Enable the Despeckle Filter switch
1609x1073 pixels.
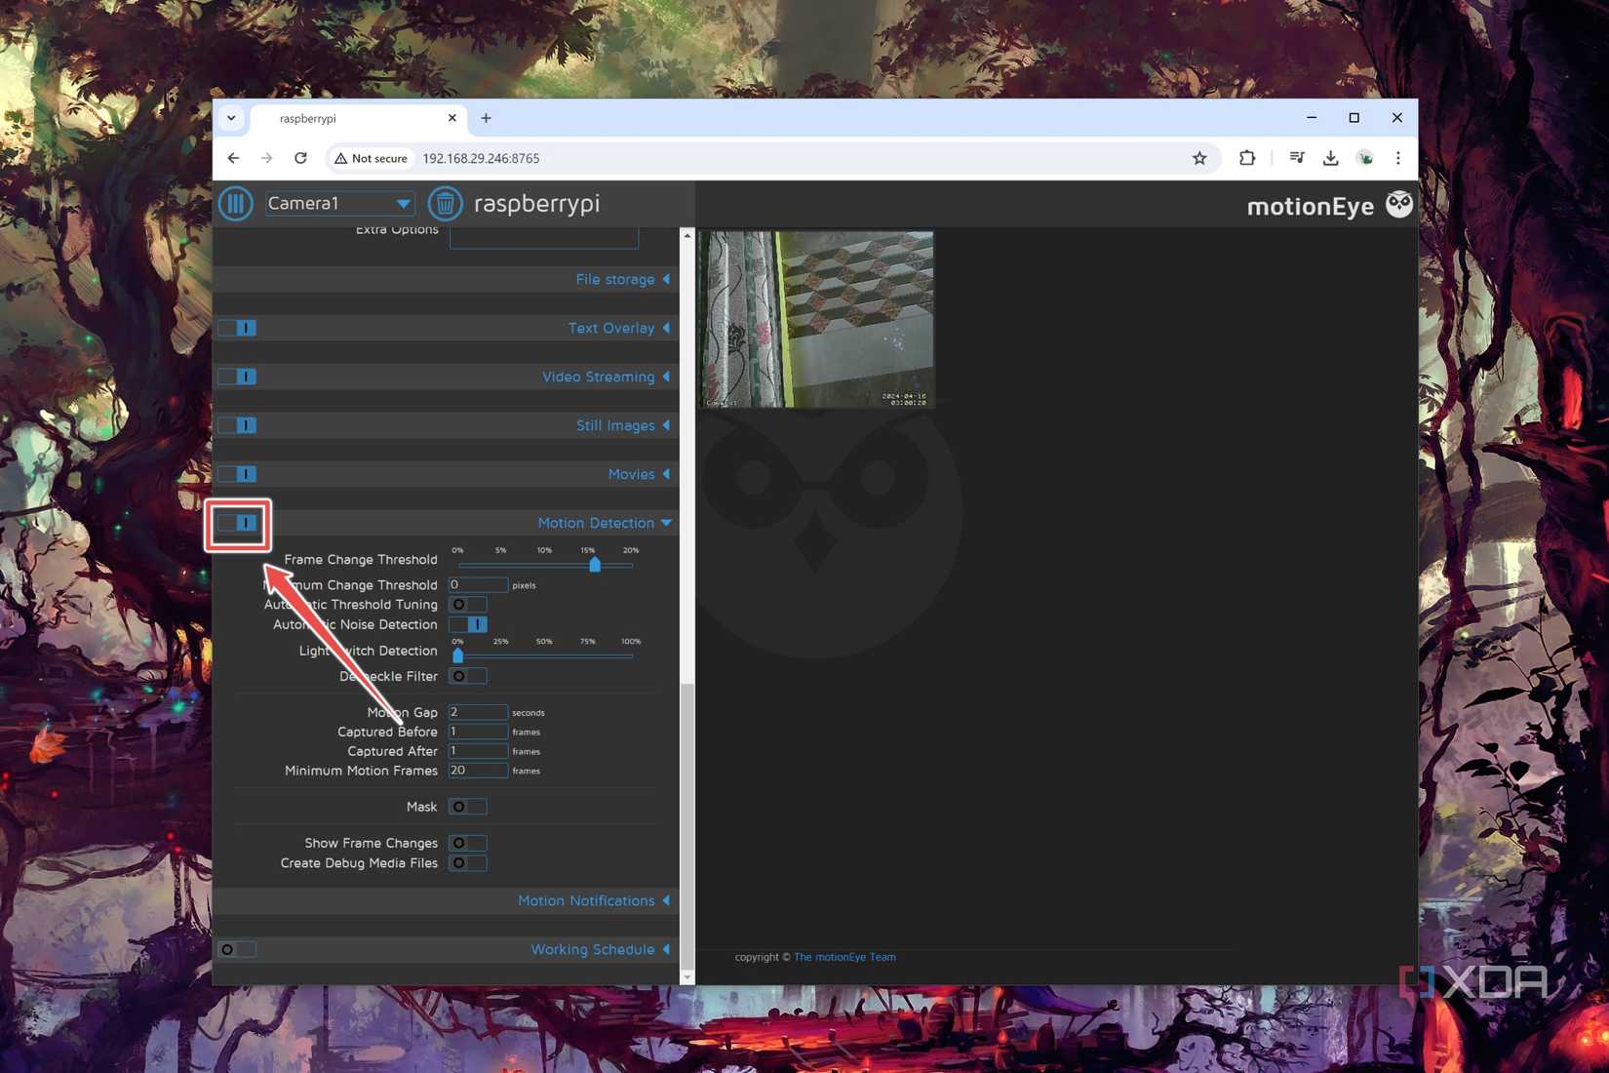(467, 676)
